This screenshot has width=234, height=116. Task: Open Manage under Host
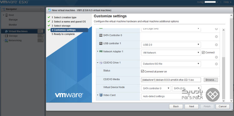pyautogui.click(x=13, y=20)
